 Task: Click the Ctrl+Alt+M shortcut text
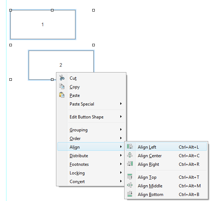point(190,186)
